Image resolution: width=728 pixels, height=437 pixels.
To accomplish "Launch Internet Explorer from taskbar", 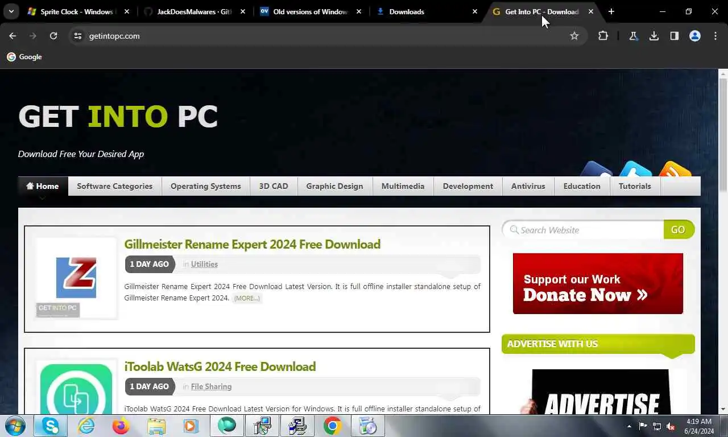I will point(86,426).
